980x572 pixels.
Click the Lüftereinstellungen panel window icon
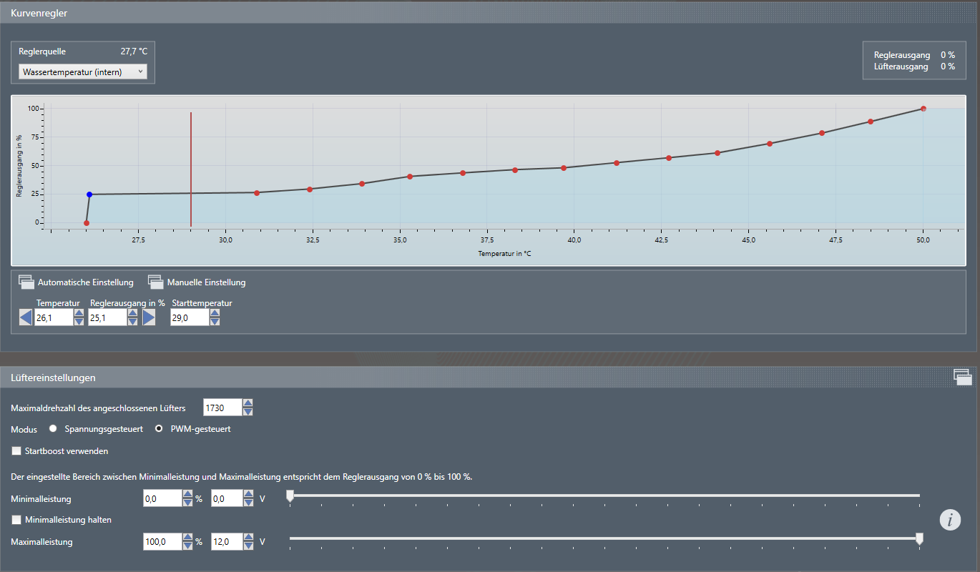[962, 377]
